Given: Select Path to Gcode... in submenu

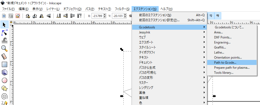Looking at the screenshot, I should tap(232, 62).
